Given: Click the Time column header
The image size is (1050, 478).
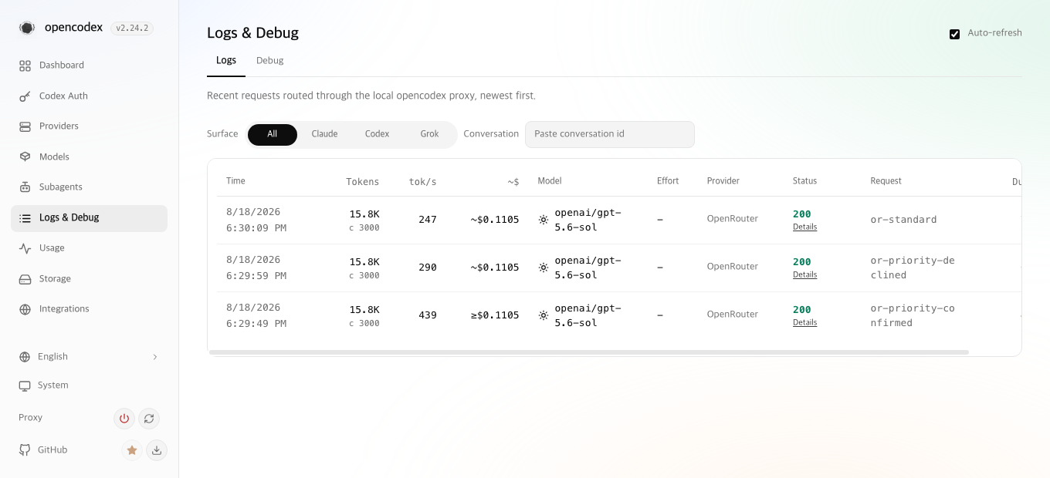Looking at the screenshot, I should coord(235,181).
